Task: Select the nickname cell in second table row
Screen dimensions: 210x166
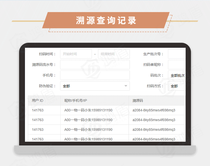Action: point(88,120)
